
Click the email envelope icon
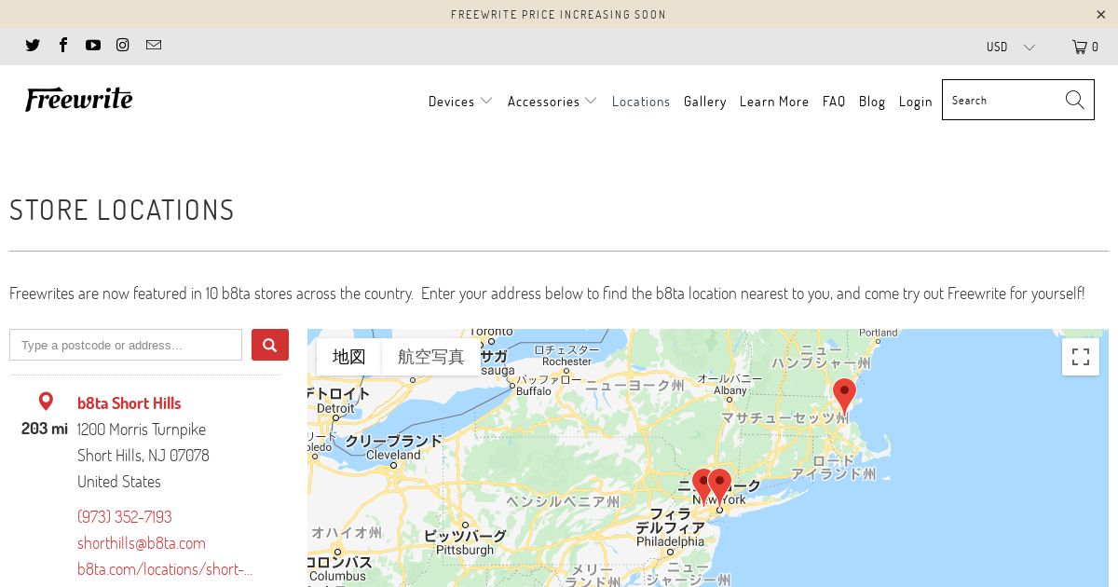coord(154,45)
